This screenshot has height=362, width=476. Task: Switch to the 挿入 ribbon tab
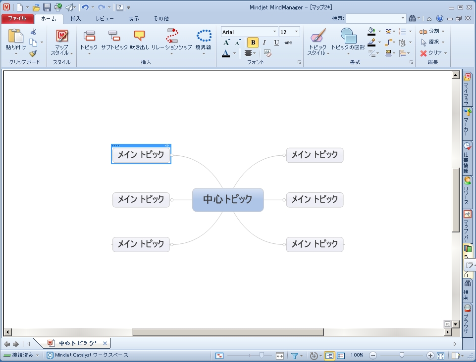(76, 18)
